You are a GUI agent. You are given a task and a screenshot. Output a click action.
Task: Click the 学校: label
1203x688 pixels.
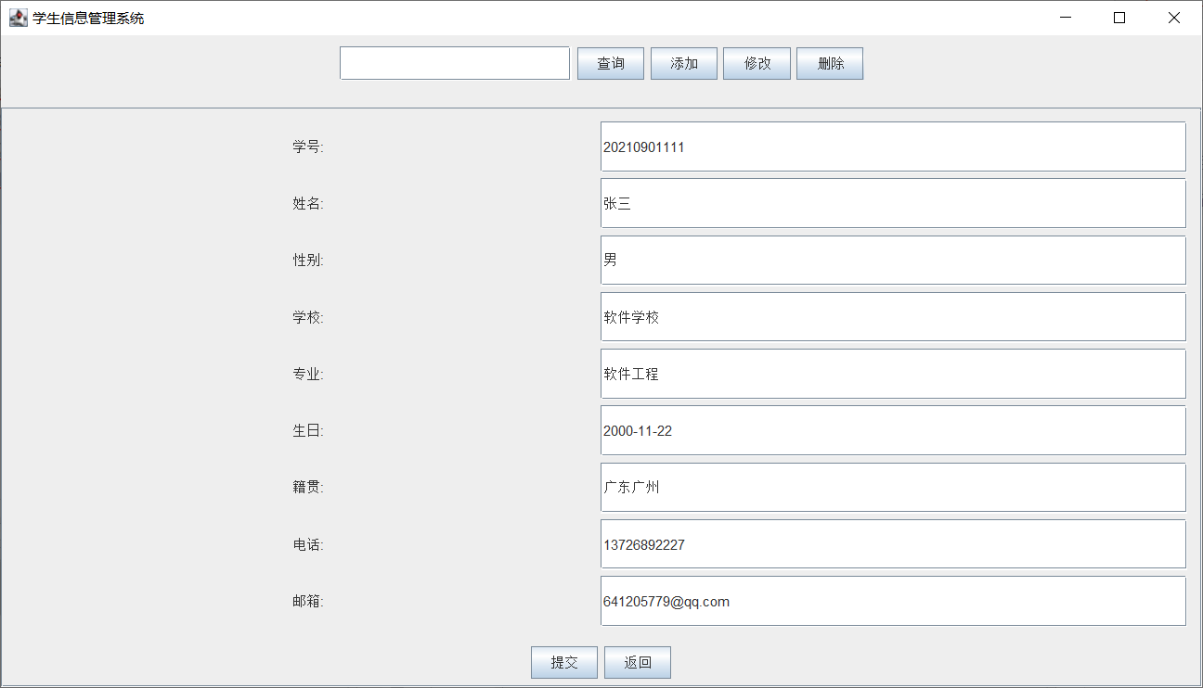pyautogui.click(x=308, y=317)
